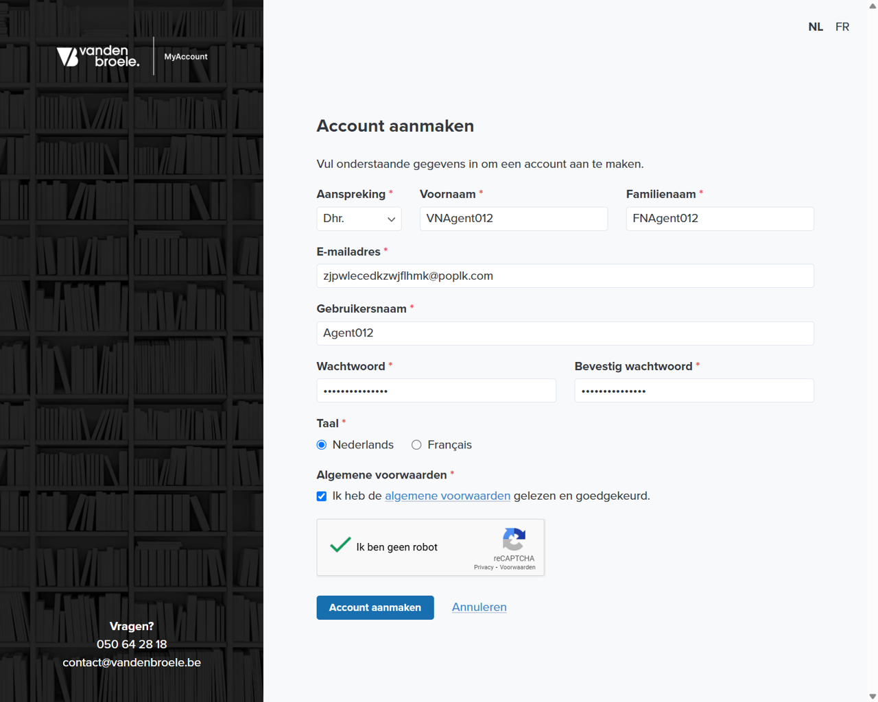878x702 pixels.
Task: Click the reCAPTCHA logo icon
Action: [x=514, y=540]
